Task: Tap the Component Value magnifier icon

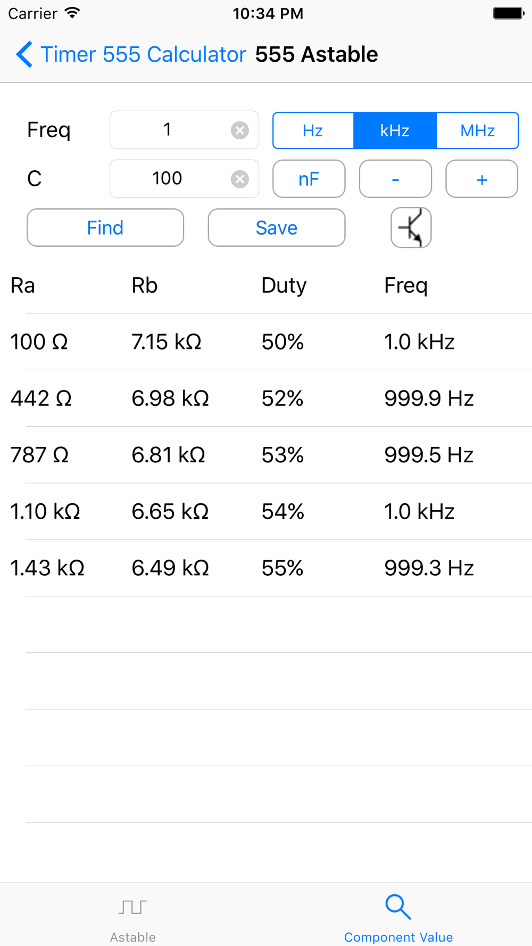Action: coord(398,907)
